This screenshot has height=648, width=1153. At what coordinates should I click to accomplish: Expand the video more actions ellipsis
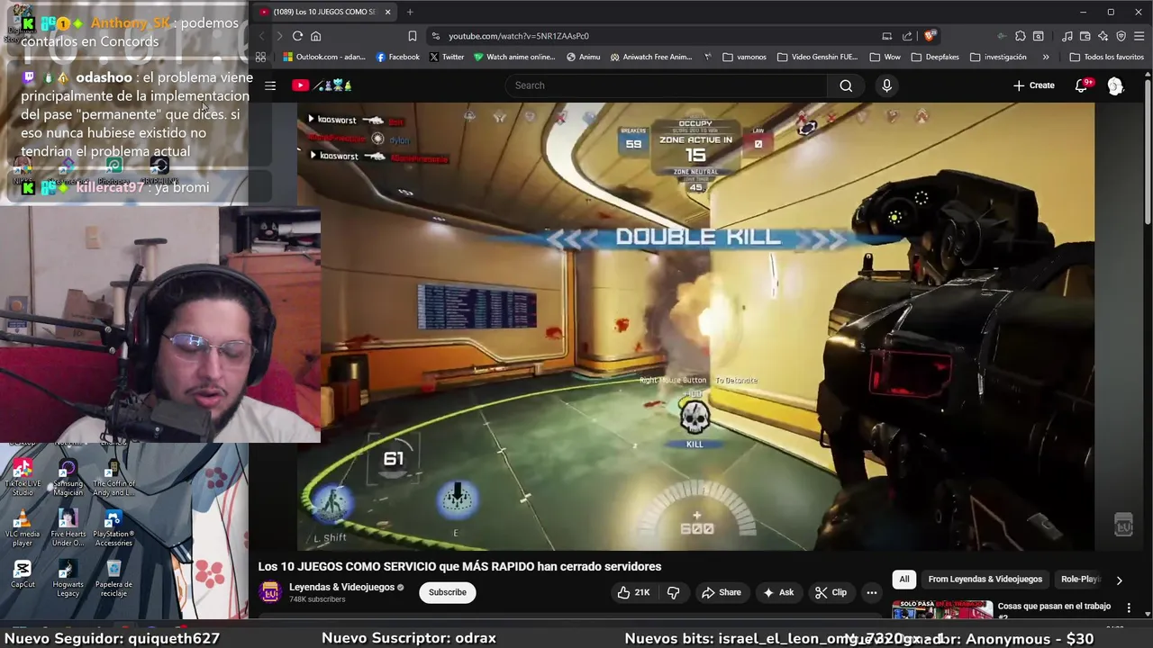(871, 592)
